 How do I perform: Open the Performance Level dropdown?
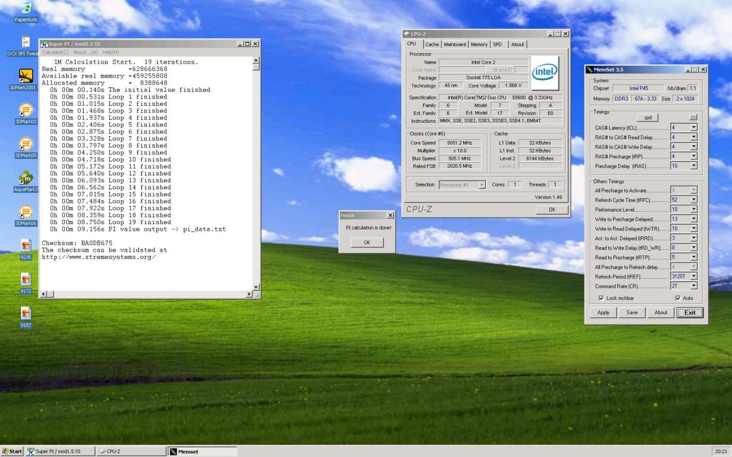tap(694, 209)
